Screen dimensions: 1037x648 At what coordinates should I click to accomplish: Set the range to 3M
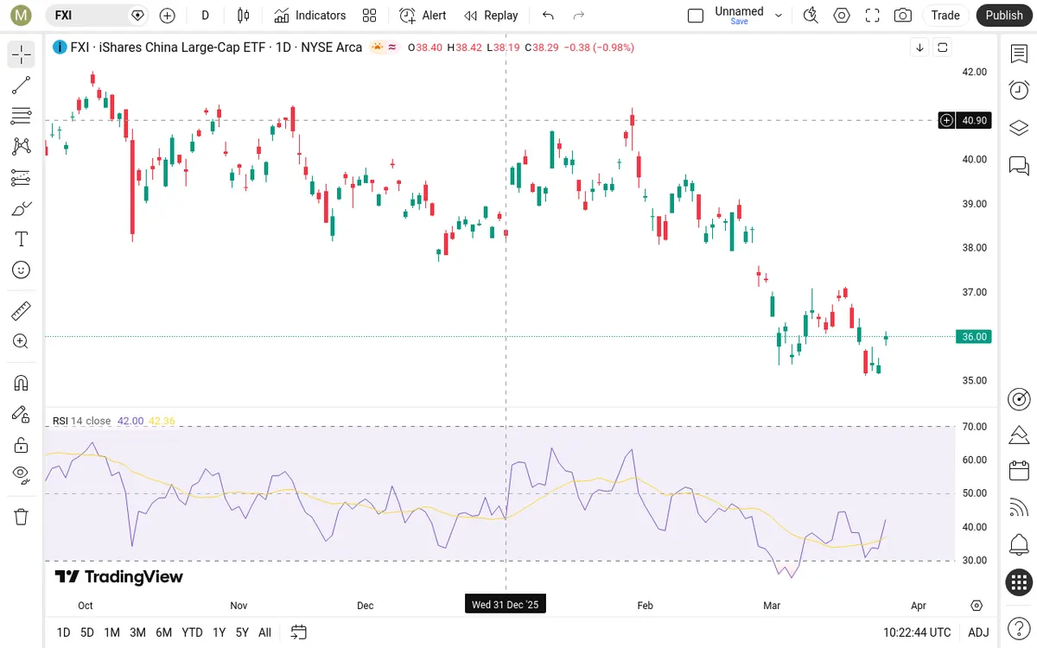[x=137, y=632]
